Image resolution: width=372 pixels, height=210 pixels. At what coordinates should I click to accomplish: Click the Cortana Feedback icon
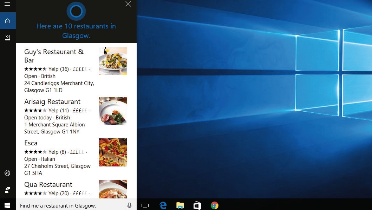point(7,190)
